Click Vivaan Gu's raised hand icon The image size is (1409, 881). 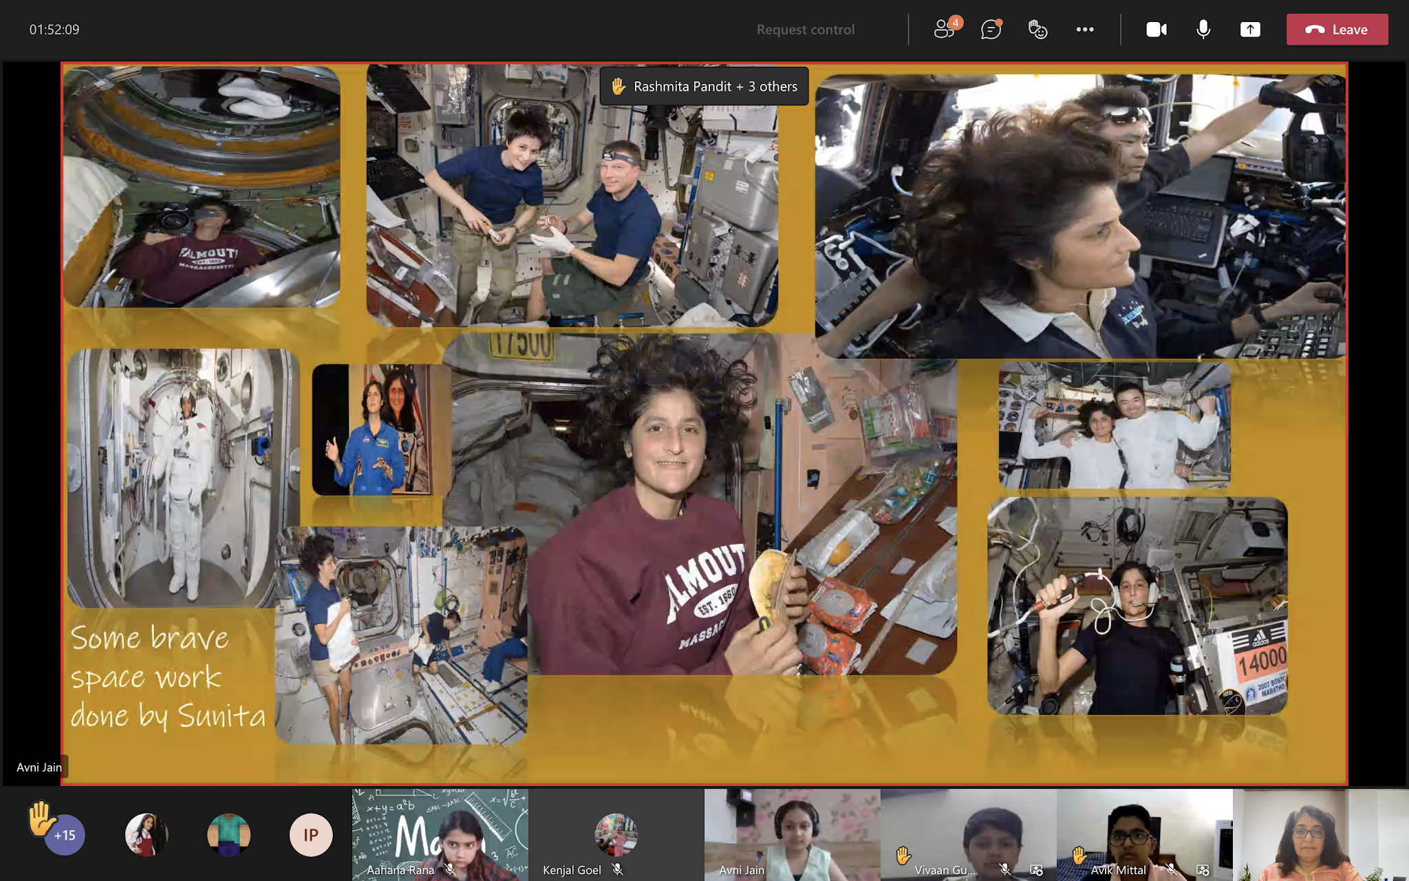pos(903,856)
